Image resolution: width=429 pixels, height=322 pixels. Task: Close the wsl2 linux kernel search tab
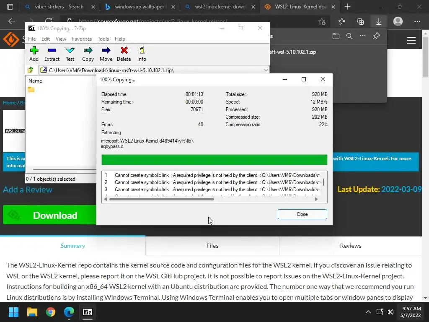pyautogui.click(x=253, y=7)
